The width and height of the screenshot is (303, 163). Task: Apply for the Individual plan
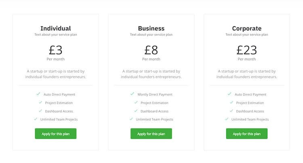click(x=56, y=134)
